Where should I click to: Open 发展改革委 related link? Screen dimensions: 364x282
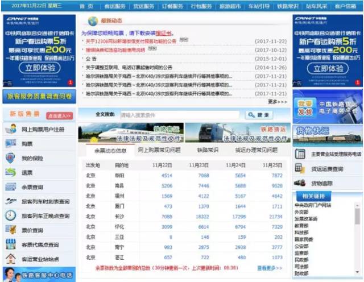tap(306, 219)
